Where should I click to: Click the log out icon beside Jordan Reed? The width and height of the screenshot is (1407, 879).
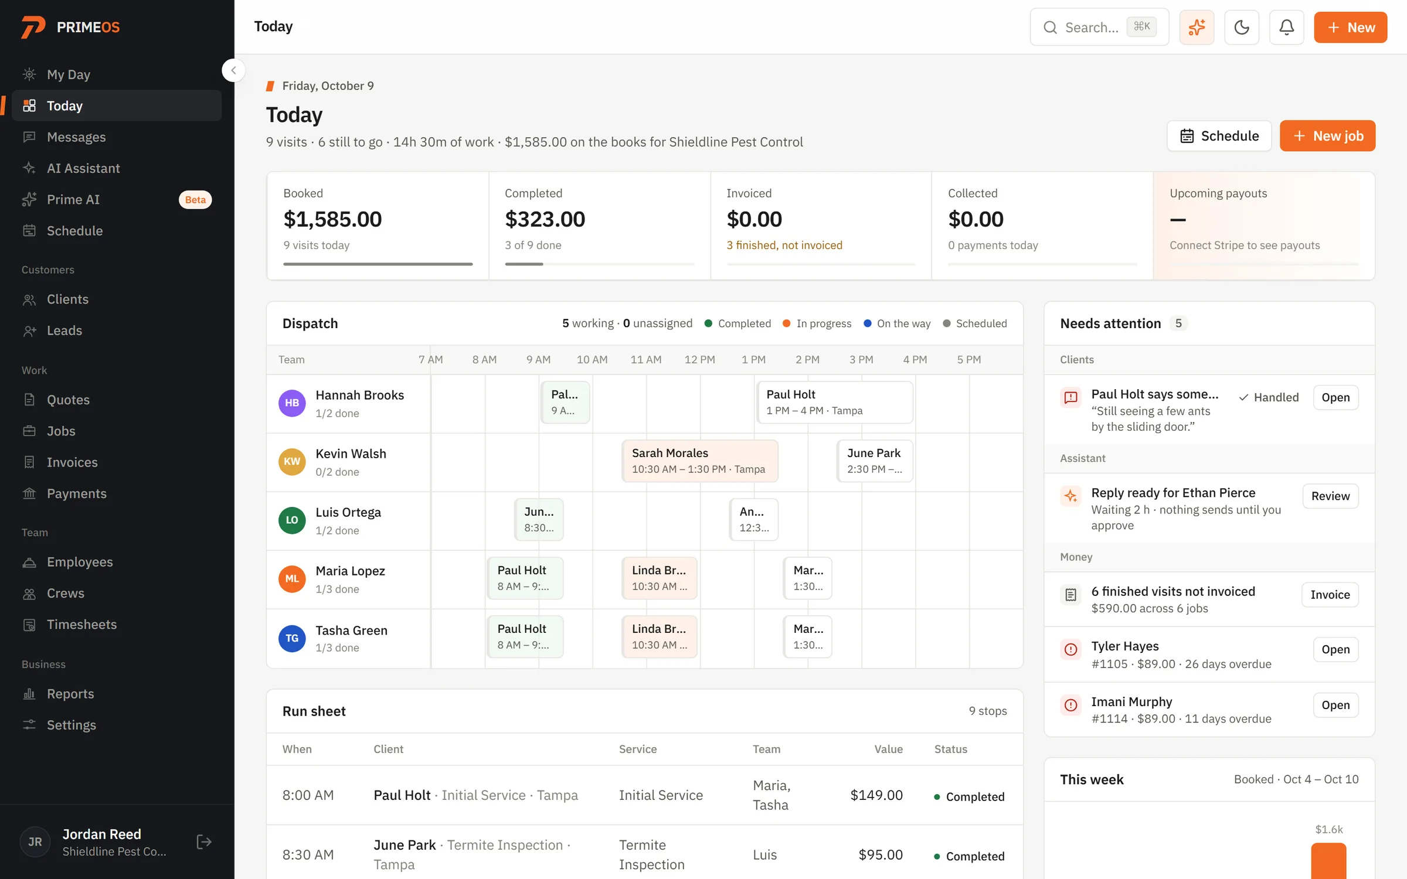click(x=203, y=842)
